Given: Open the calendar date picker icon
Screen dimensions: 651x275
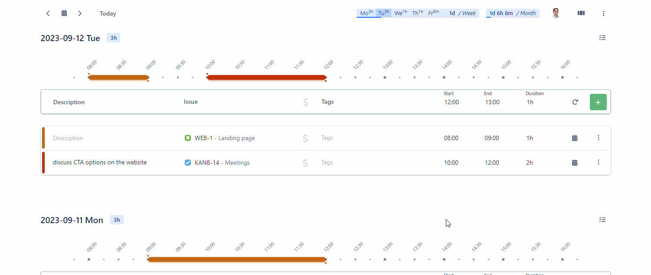Looking at the screenshot, I should coord(64,13).
